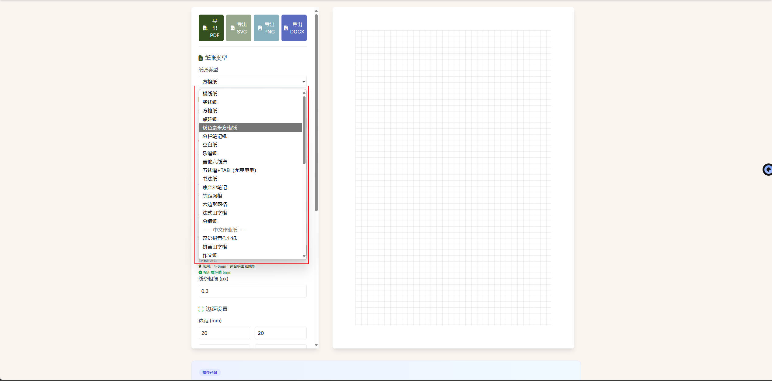Collapse the 纸张类型 select box
772x381 pixels.
[x=252, y=81]
